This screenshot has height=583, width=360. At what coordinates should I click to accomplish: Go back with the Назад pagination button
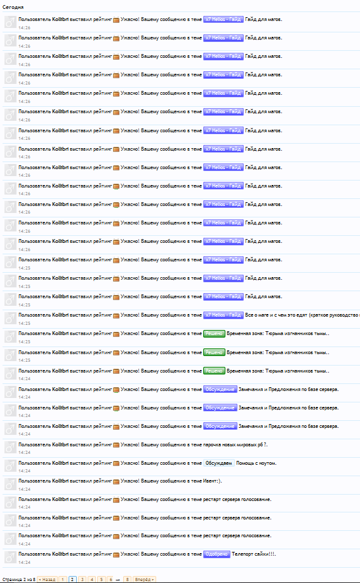click(47, 579)
